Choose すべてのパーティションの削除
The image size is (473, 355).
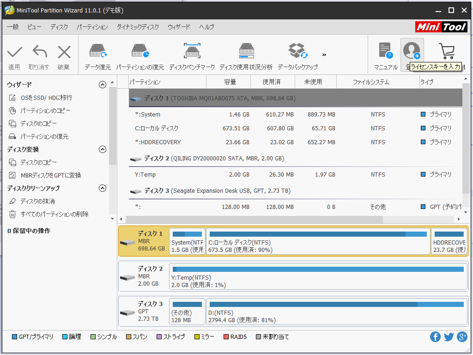point(49,214)
